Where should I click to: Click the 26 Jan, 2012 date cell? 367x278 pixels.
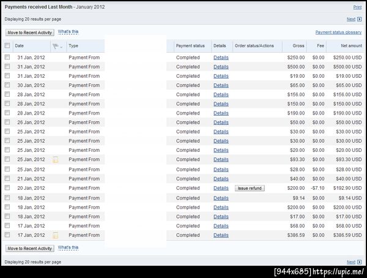pyautogui.click(x=31, y=122)
